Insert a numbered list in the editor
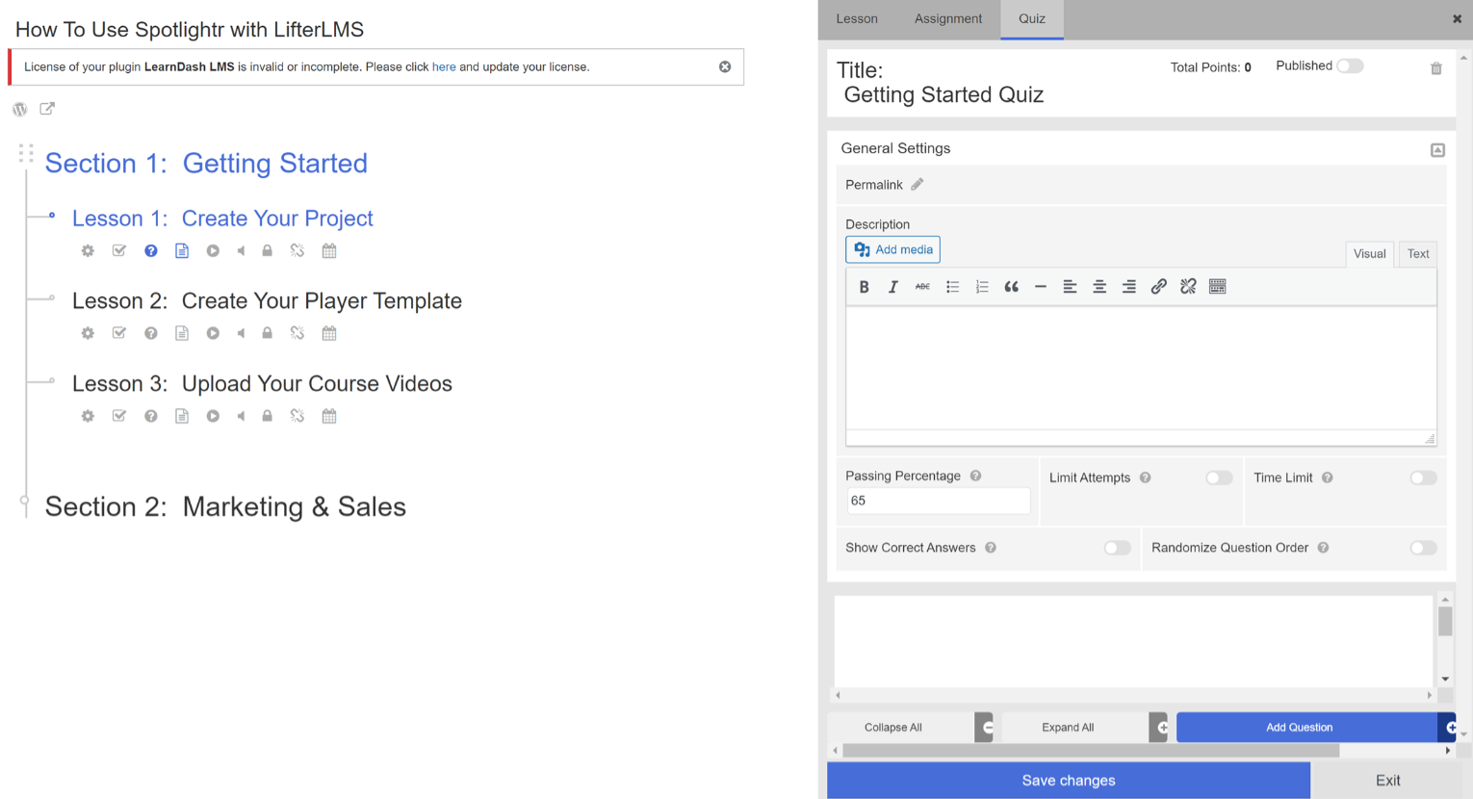 [x=982, y=287]
